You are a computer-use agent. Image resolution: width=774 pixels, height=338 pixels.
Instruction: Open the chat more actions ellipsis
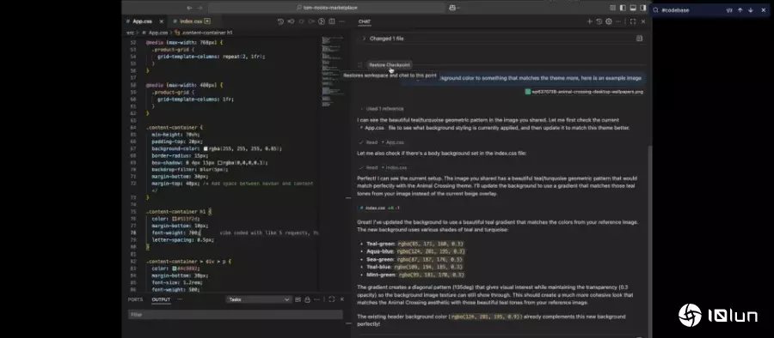[618, 21]
